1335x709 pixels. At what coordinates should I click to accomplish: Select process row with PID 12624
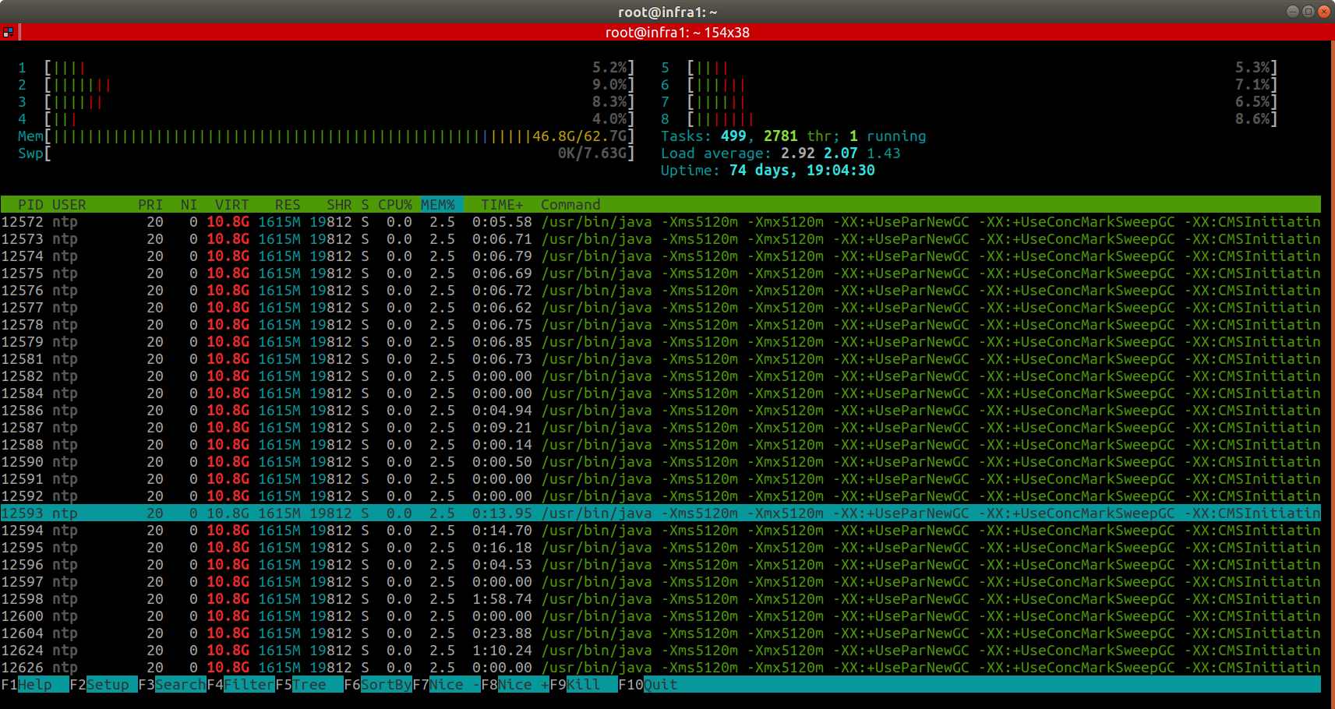tap(661, 651)
